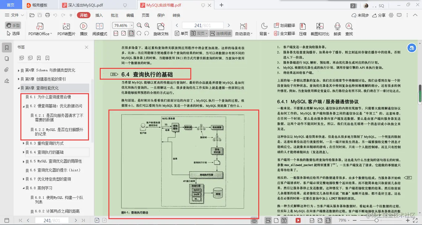The image size is (422, 225).
Task: Enter reading mode (阅读模式)
Action: (99, 30)
